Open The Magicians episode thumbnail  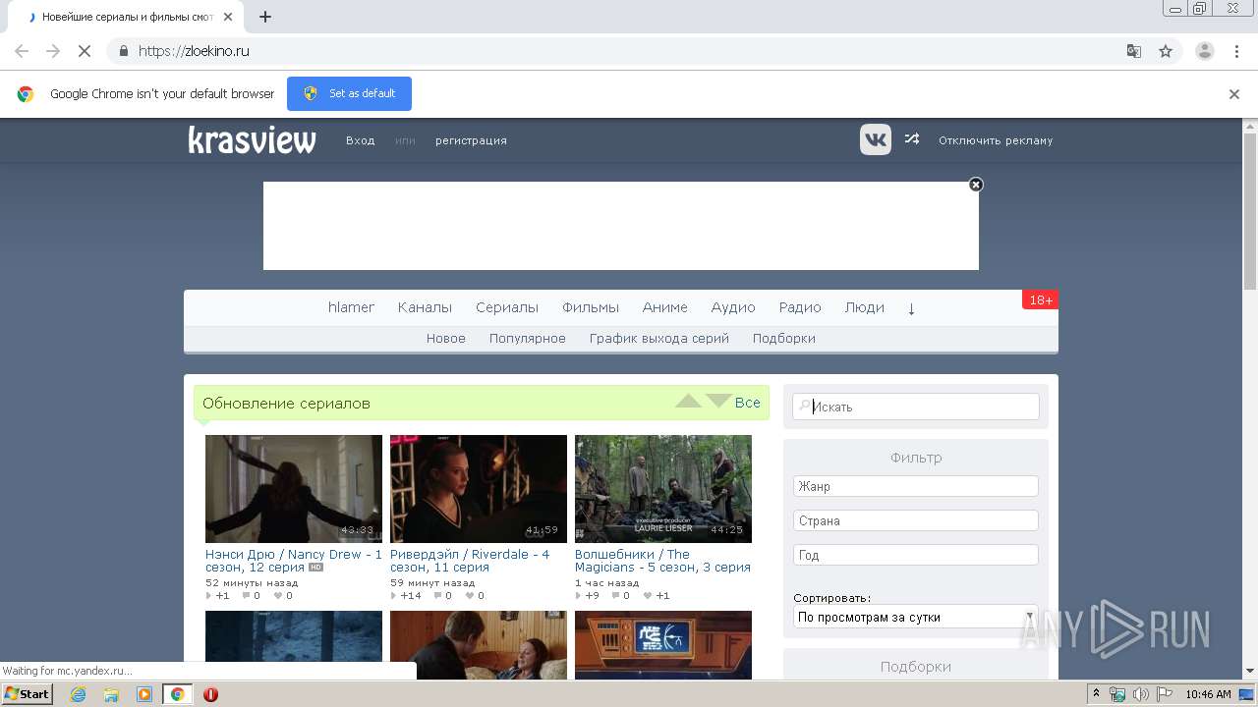[663, 489]
